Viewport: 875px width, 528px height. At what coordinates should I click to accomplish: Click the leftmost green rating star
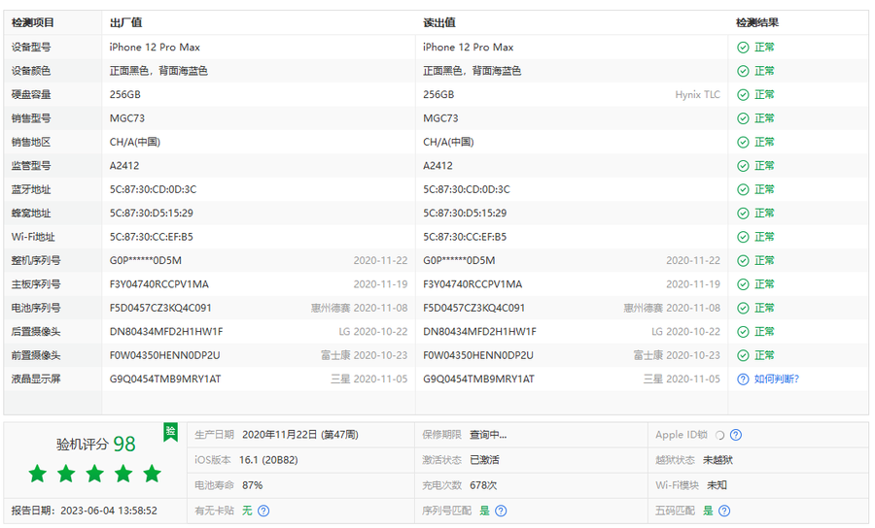(37, 474)
